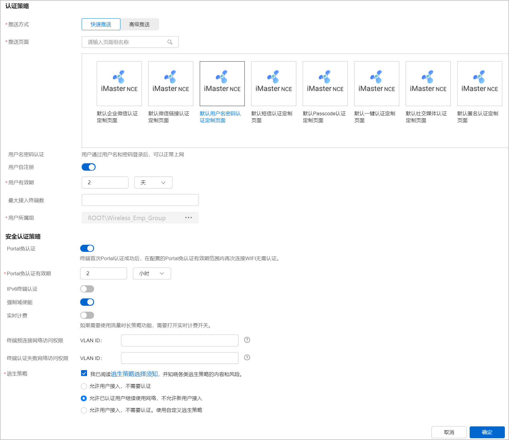Screen dimensions: 509x440
Task: Click the 终端预连接网络访问权限 VLAN ID field
Action: tap(180, 340)
